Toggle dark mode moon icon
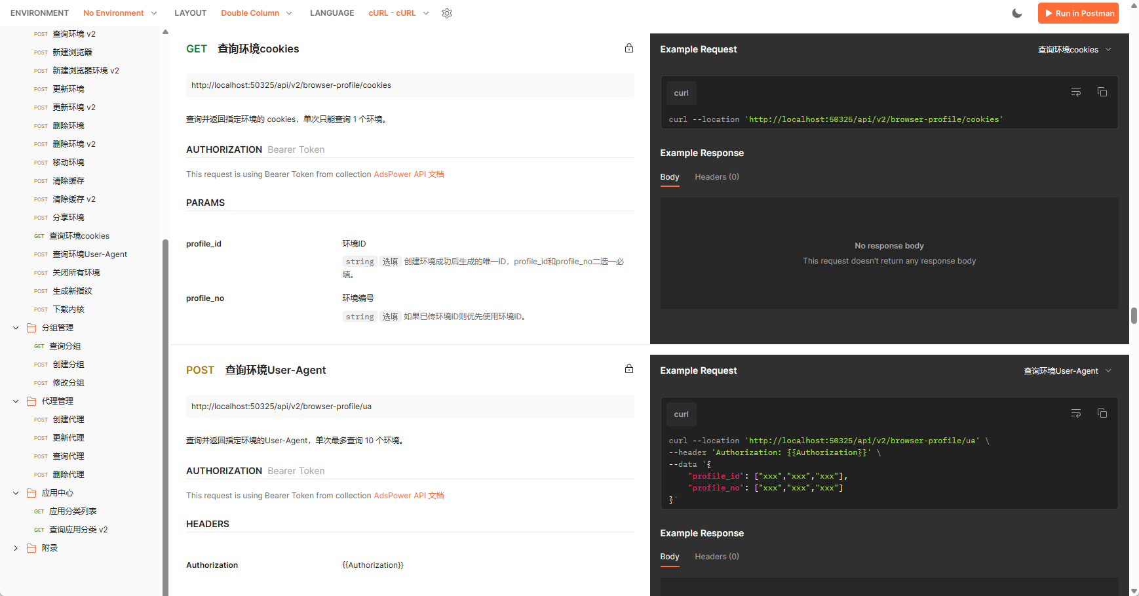This screenshot has height=596, width=1139. (x=1017, y=13)
